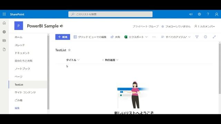Open the help question mark icon
The width and height of the screenshot is (221, 124).
pyautogui.click(x=208, y=14)
